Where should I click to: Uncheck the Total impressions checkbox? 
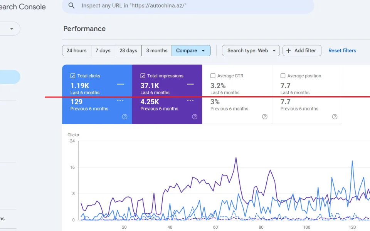(x=143, y=76)
